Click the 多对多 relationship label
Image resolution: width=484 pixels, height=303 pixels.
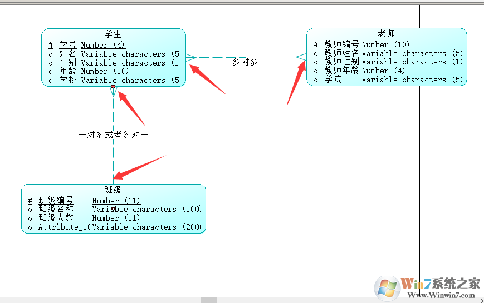click(245, 62)
